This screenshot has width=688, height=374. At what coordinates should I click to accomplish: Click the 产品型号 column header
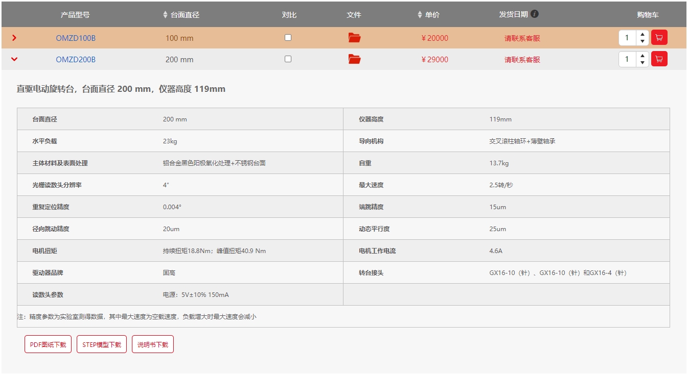pos(75,15)
